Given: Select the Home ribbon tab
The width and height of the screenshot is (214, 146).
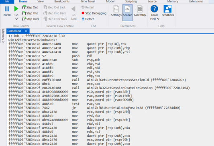Looking at the screenshot, I should [23, 2].
